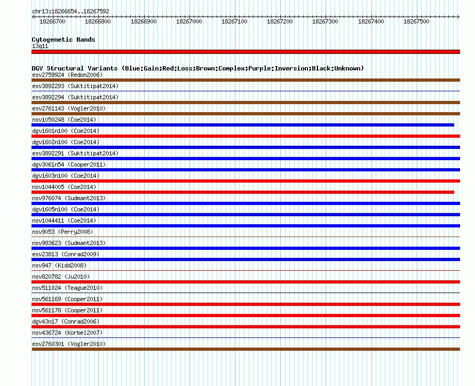This screenshot has height=386, width=475.
Task: Open variant nsv820782 (Ju2010) label
Action: [61, 277]
